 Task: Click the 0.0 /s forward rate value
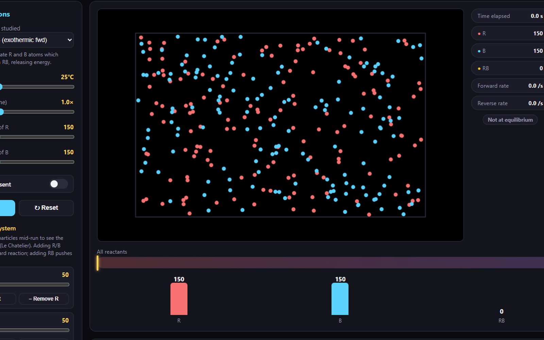point(535,86)
